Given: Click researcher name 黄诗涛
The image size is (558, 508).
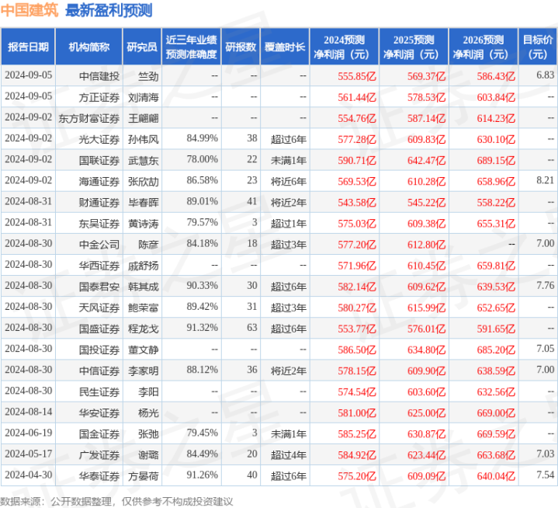Looking at the screenshot, I should 144,224.
